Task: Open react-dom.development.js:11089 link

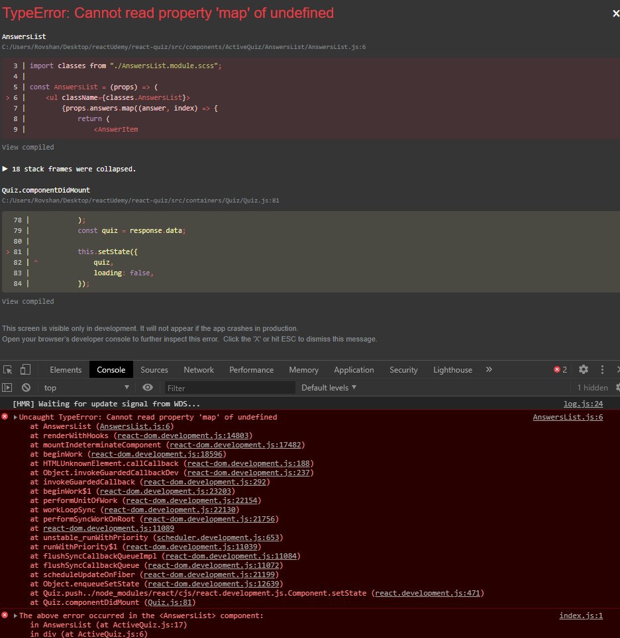Action: tap(109, 528)
